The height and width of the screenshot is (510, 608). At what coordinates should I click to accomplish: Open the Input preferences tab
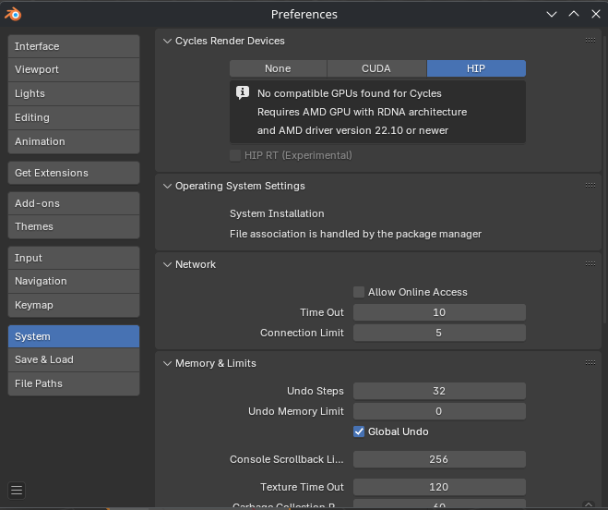tap(74, 258)
